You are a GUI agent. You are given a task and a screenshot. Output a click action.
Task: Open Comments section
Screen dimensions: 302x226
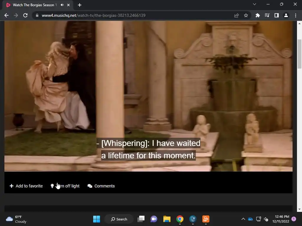point(101,186)
